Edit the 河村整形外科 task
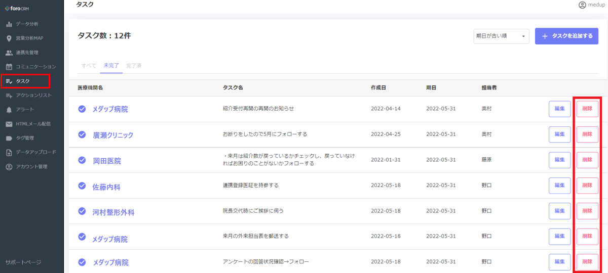The height and width of the screenshot is (273, 608). click(x=559, y=211)
